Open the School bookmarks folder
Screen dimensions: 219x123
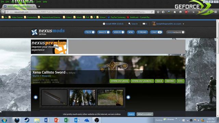pyautogui.click(x=101, y=17)
